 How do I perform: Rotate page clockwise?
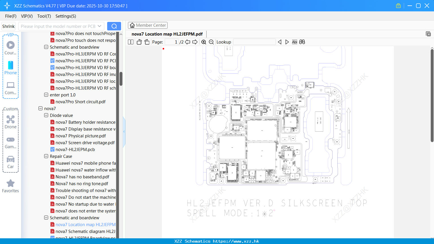147,42
